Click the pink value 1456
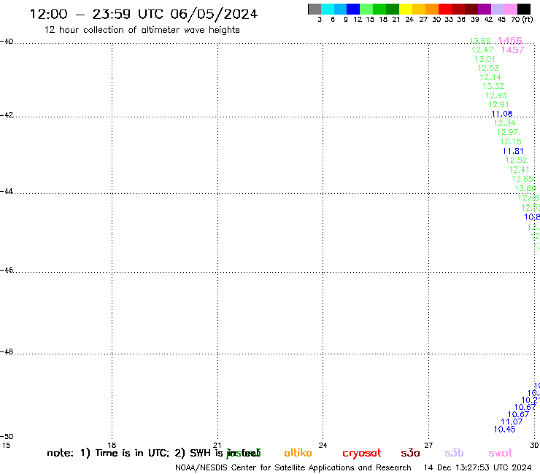Image resolution: width=540 pixels, height=474 pixels. point(510,41)
